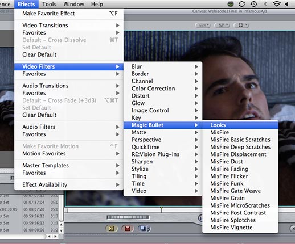Choose Make Favorite Effect
This screenshot has height=244, width=295.
tap(69, 14)
